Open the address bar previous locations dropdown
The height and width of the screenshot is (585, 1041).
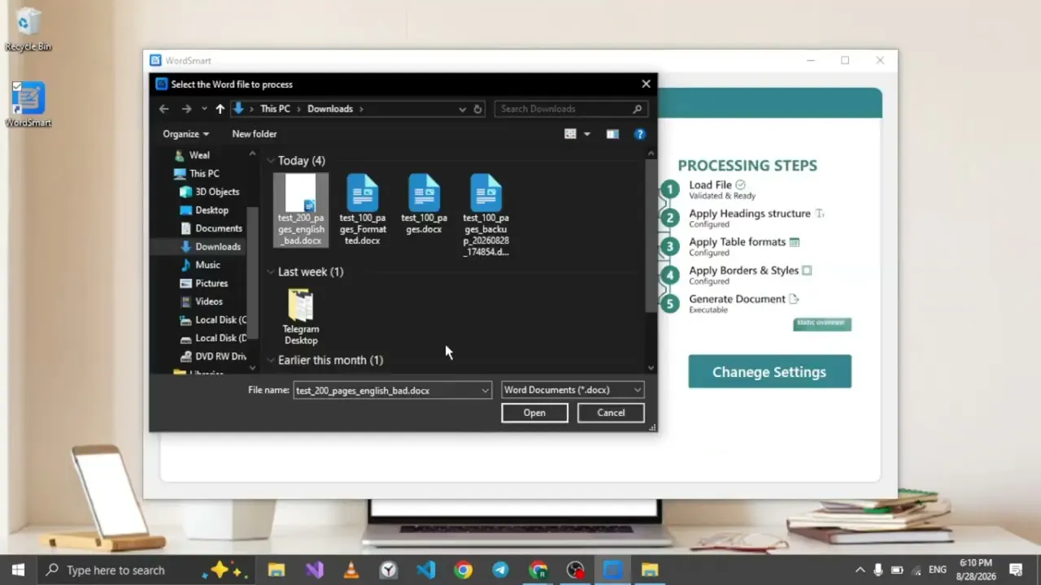coord(462,109)
